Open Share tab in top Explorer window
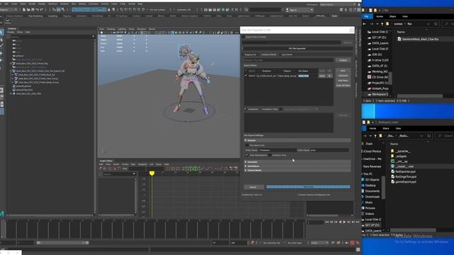Viewport: 454px width, 255px height. point(392,16)
